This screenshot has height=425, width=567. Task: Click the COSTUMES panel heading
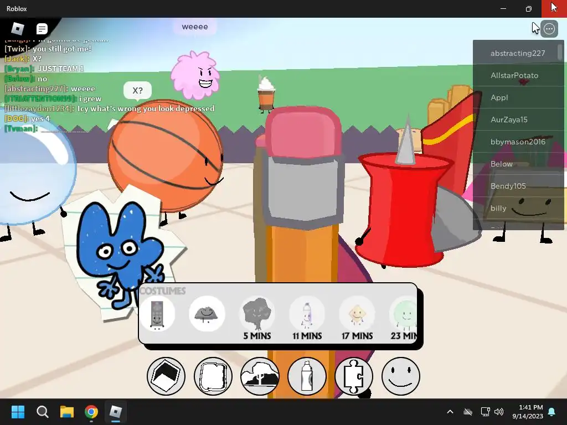pyautogui.click(x=162, y=291)
